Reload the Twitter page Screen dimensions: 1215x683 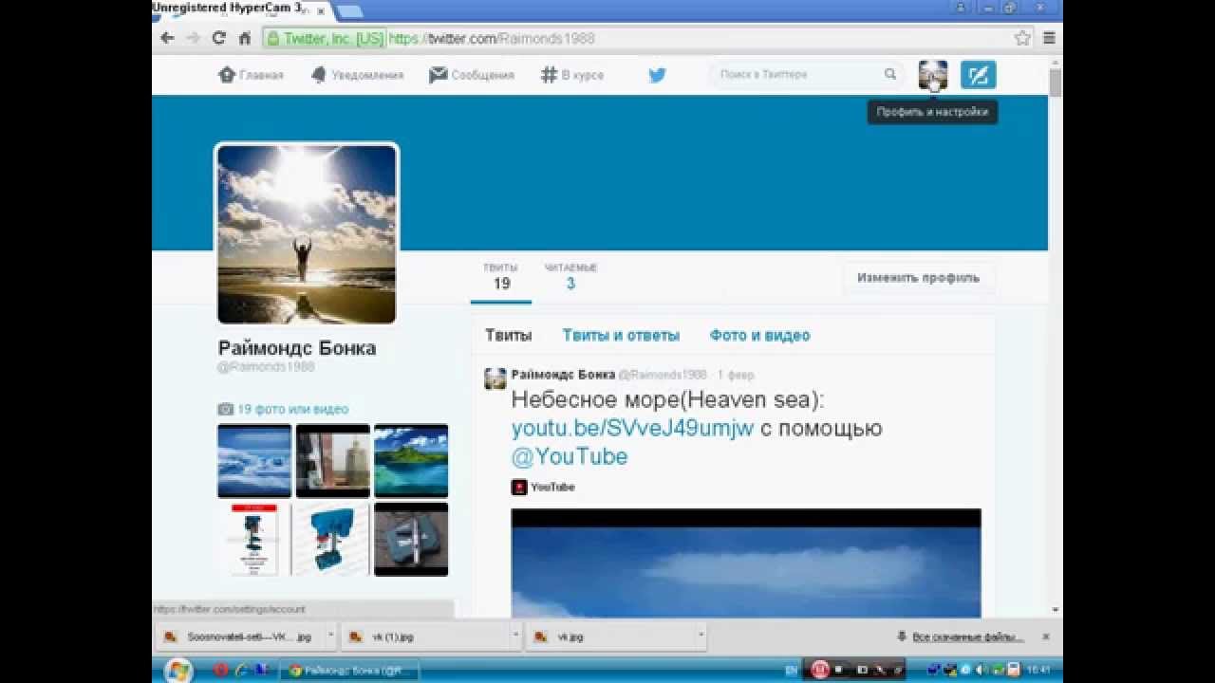[x=218, y=38]
